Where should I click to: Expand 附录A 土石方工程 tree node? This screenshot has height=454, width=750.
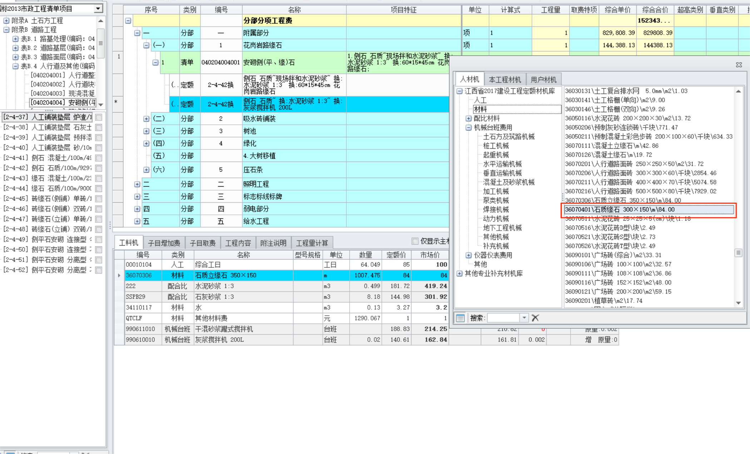pyautogui.click(x=6, y=21)
